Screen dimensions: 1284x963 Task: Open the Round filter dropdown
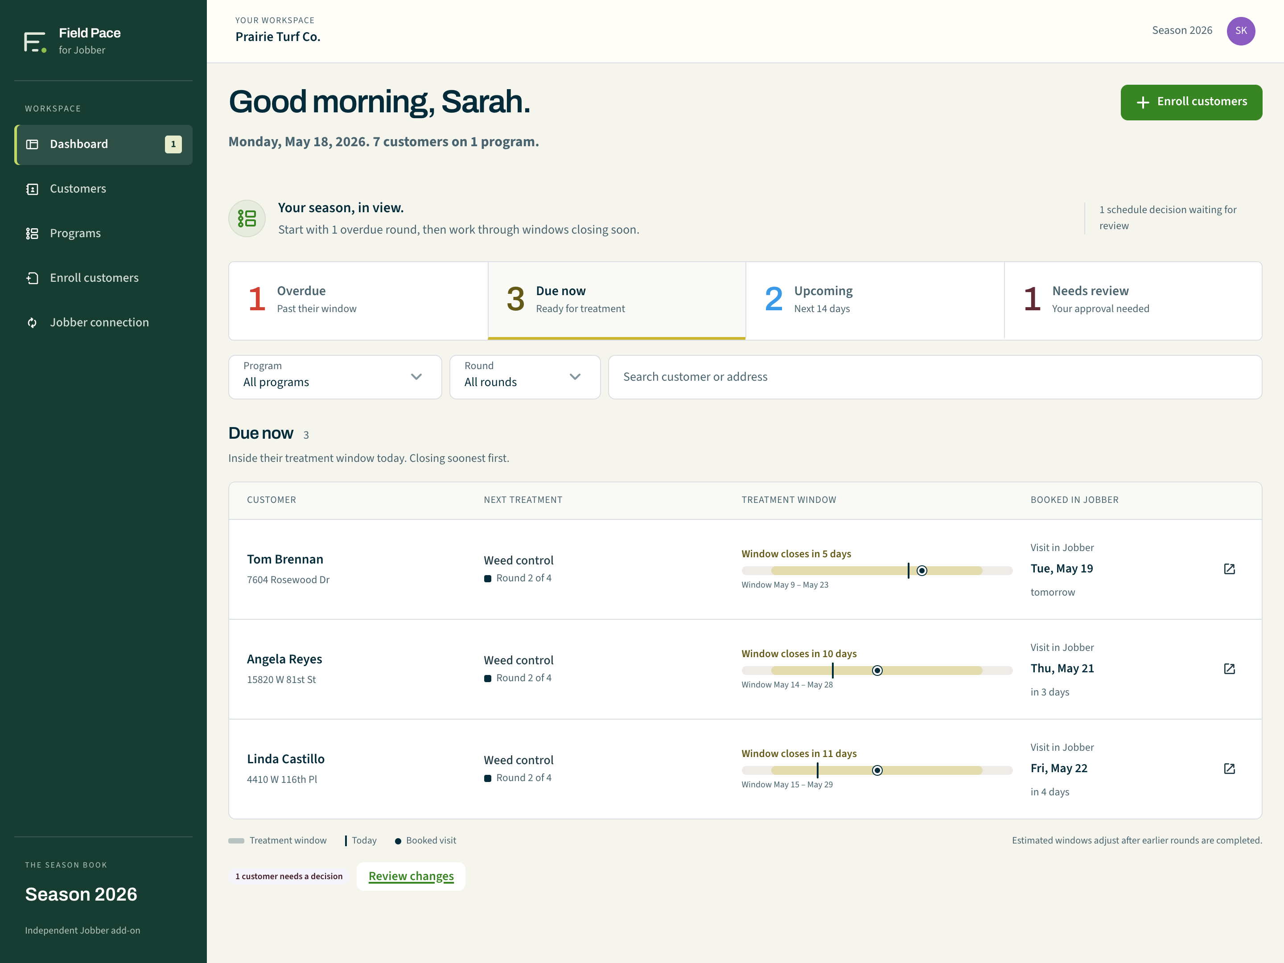[525, 377]
